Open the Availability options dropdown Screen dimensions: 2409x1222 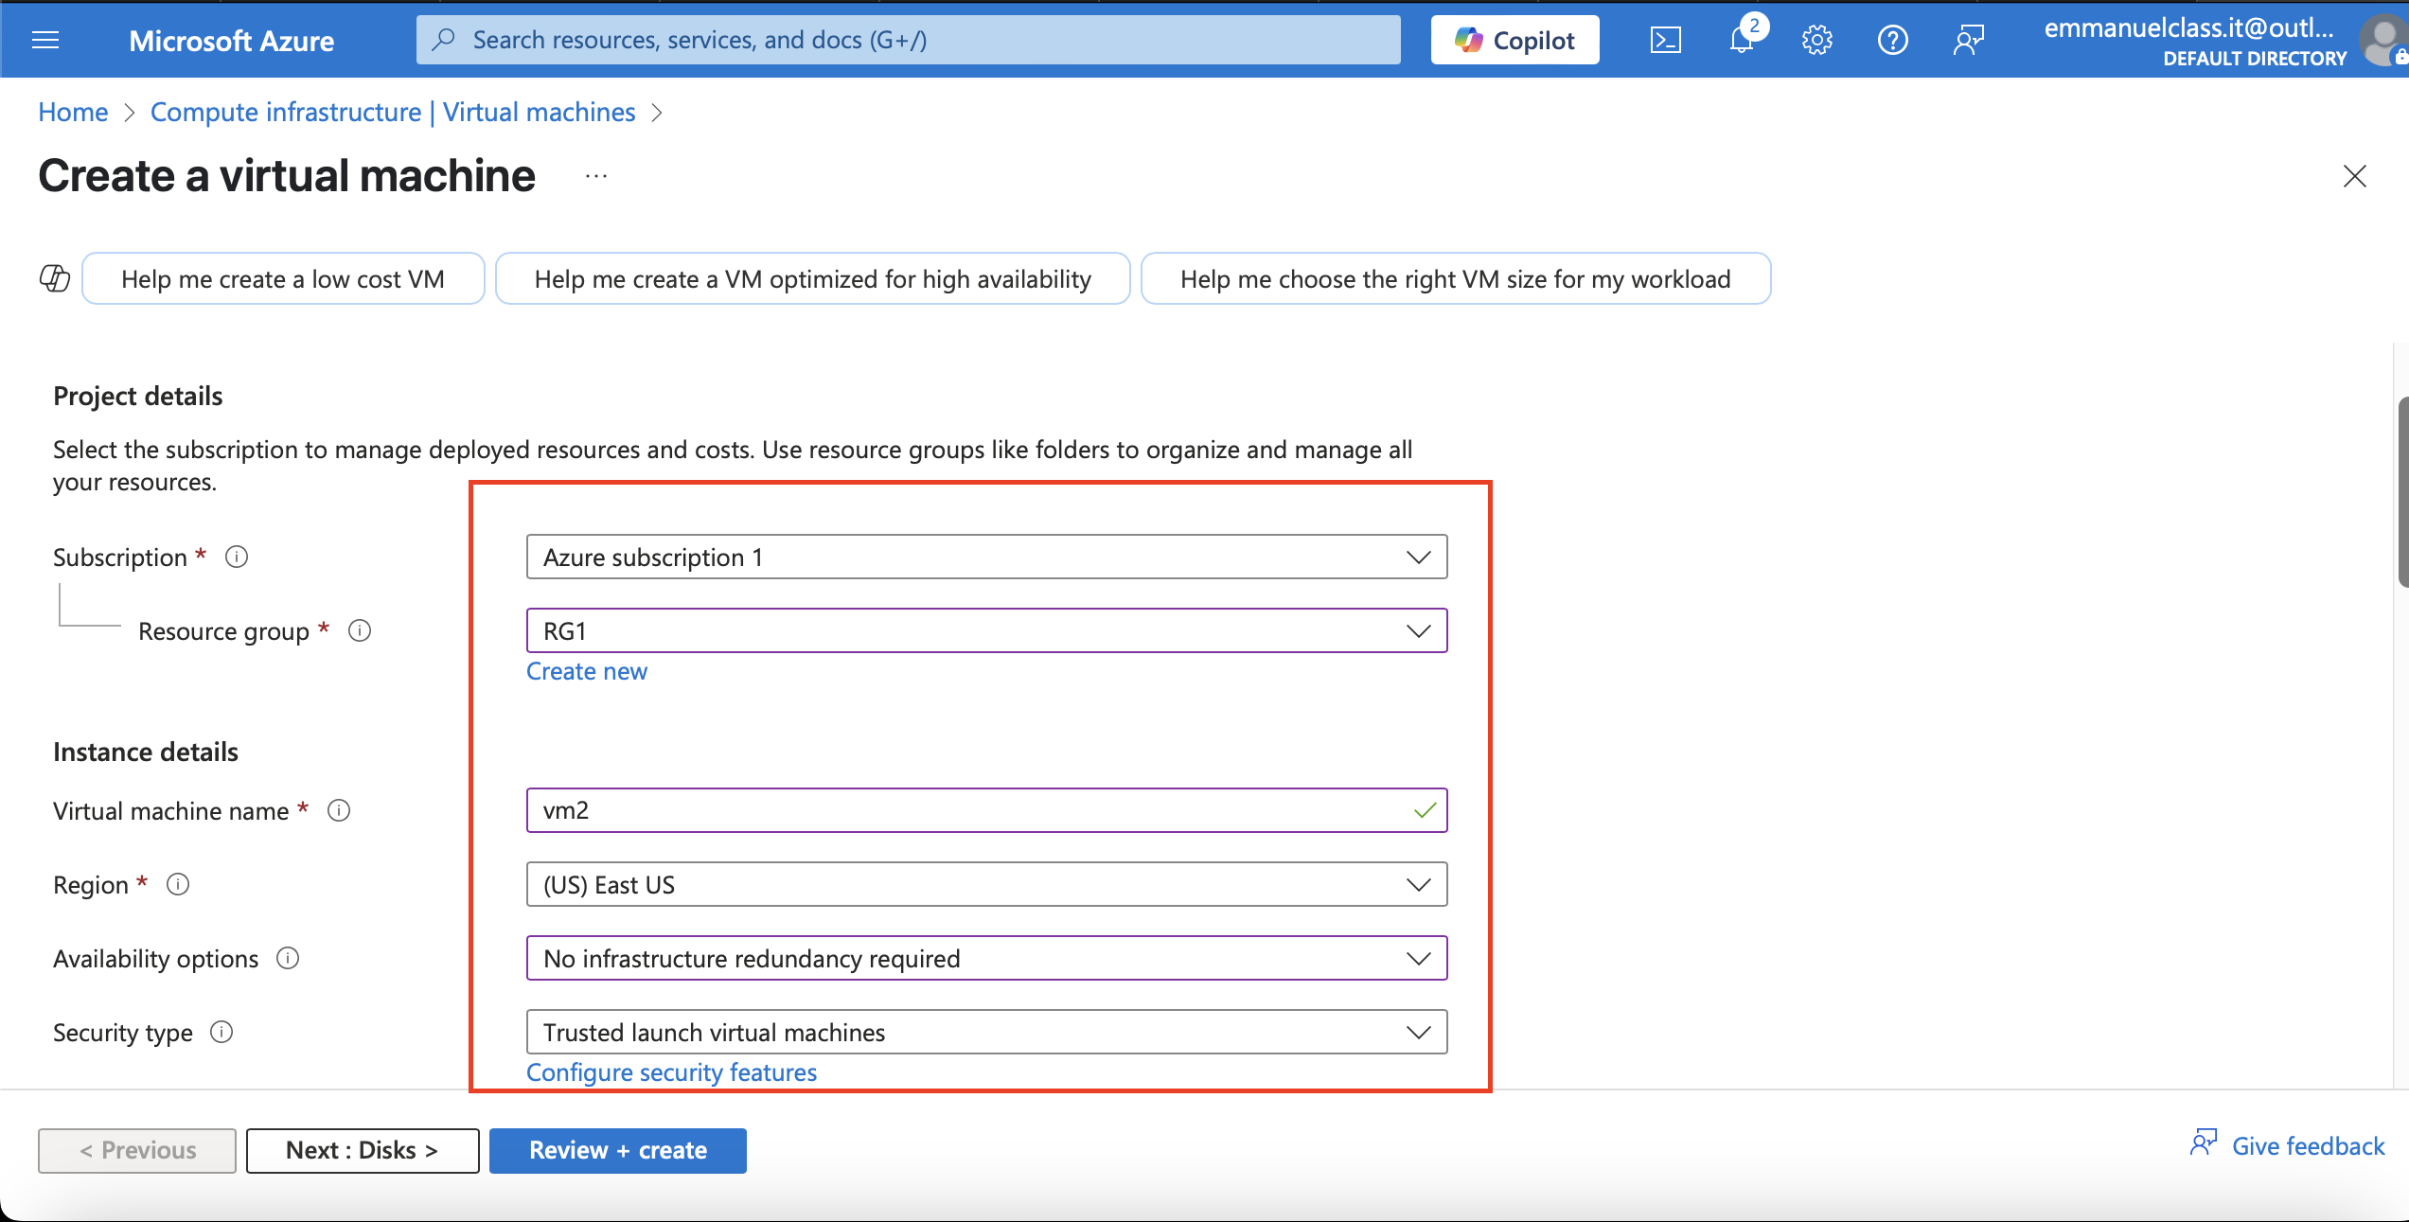click(986, 958)
